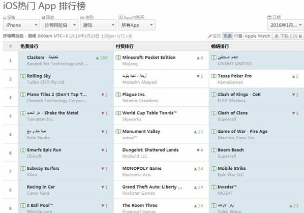Click in-app purchase icon beside Texas Poker Pro

pyautogui.click(x=214, y=76)
